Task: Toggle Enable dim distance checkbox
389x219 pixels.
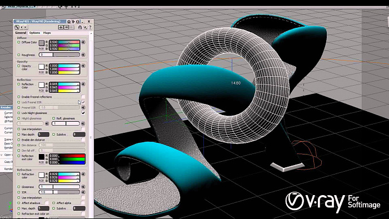Action: [x=83, y=140]
